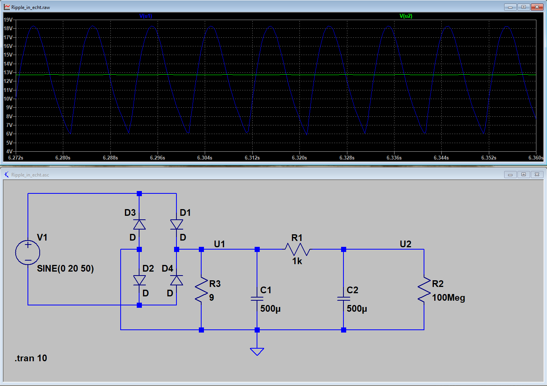Screen dimensions: 547x386
Task: Click the V(u1) trace label
Action: 145,16
